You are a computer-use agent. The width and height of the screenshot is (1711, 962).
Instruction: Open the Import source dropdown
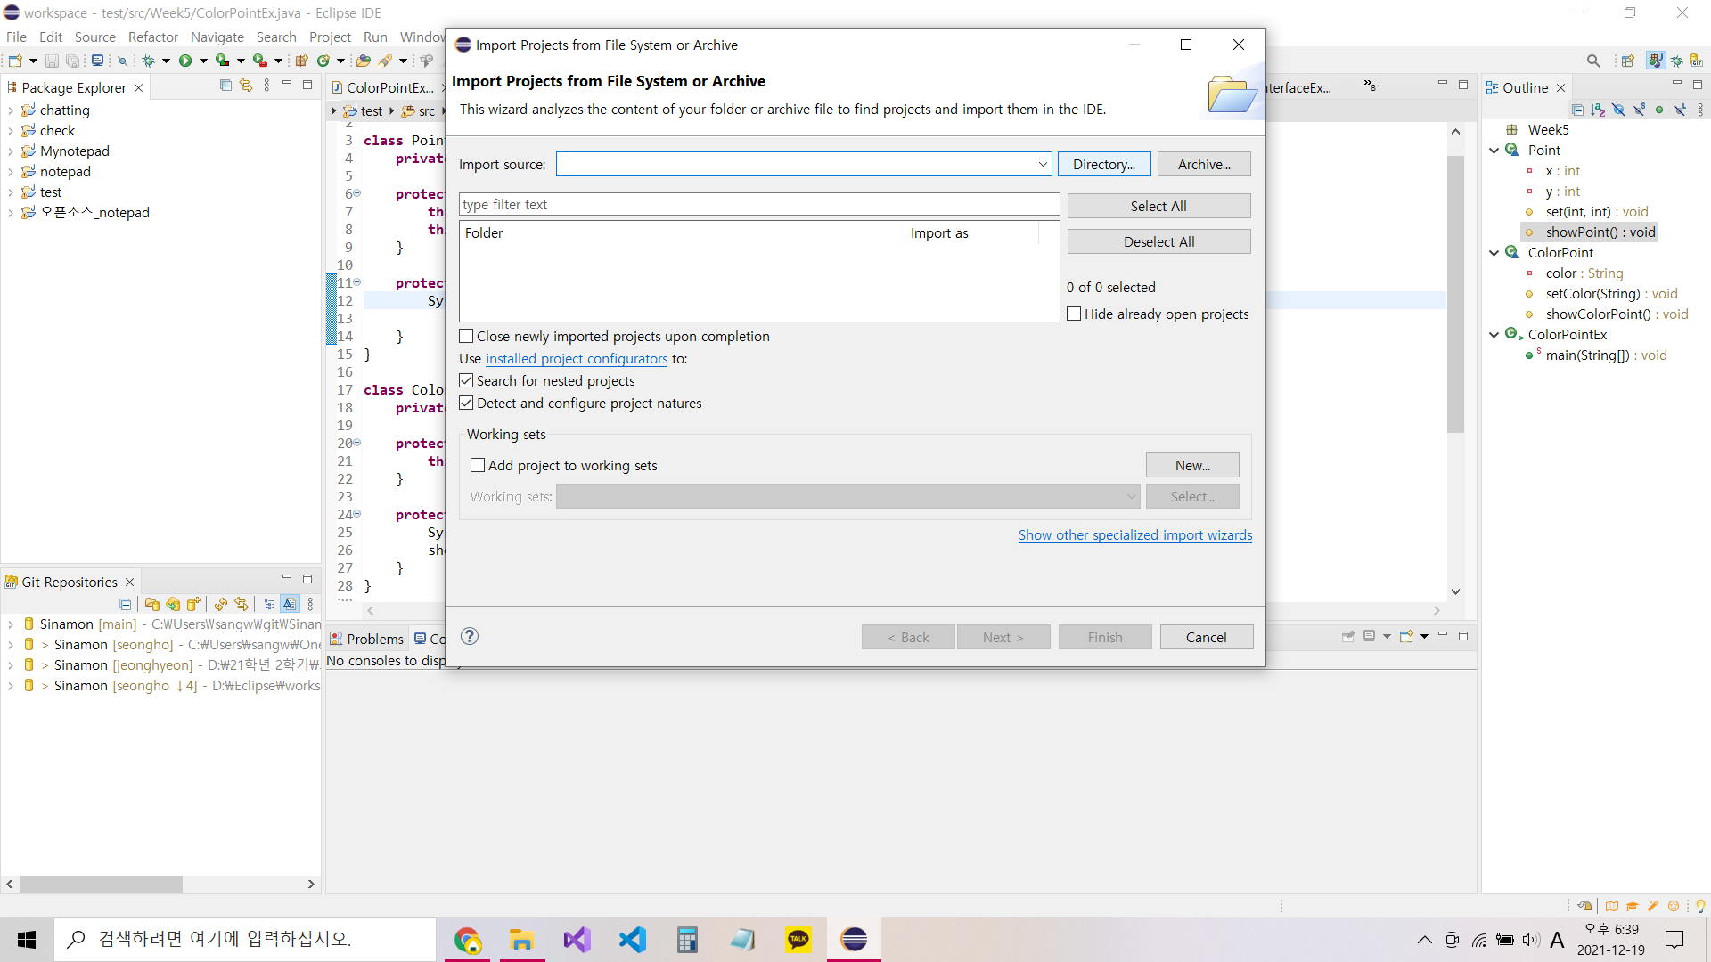tap(1042, 164)
